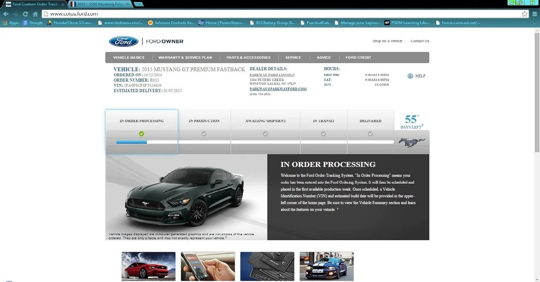The image size is (540, 282).
Task: Open the Apps bookmark shortcut
Action: coord(11,23)
